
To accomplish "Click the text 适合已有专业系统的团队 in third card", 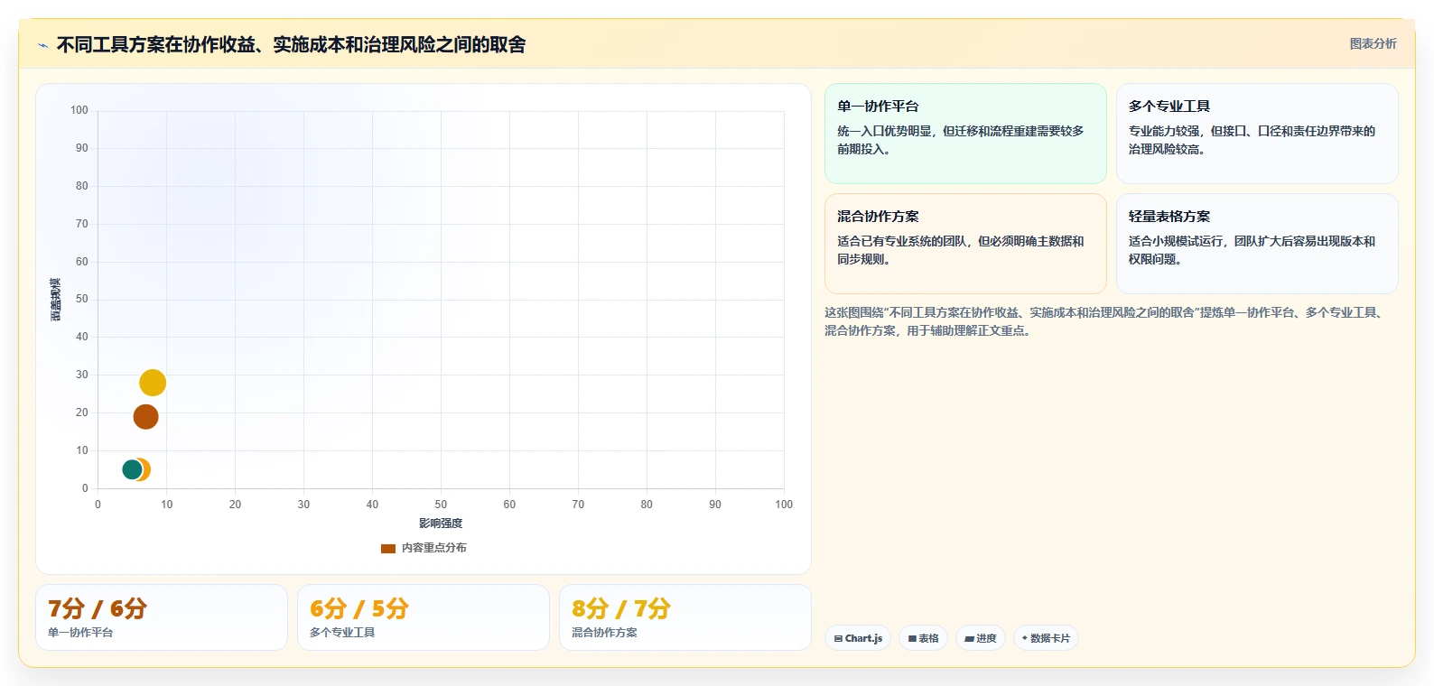I will 901,241.
